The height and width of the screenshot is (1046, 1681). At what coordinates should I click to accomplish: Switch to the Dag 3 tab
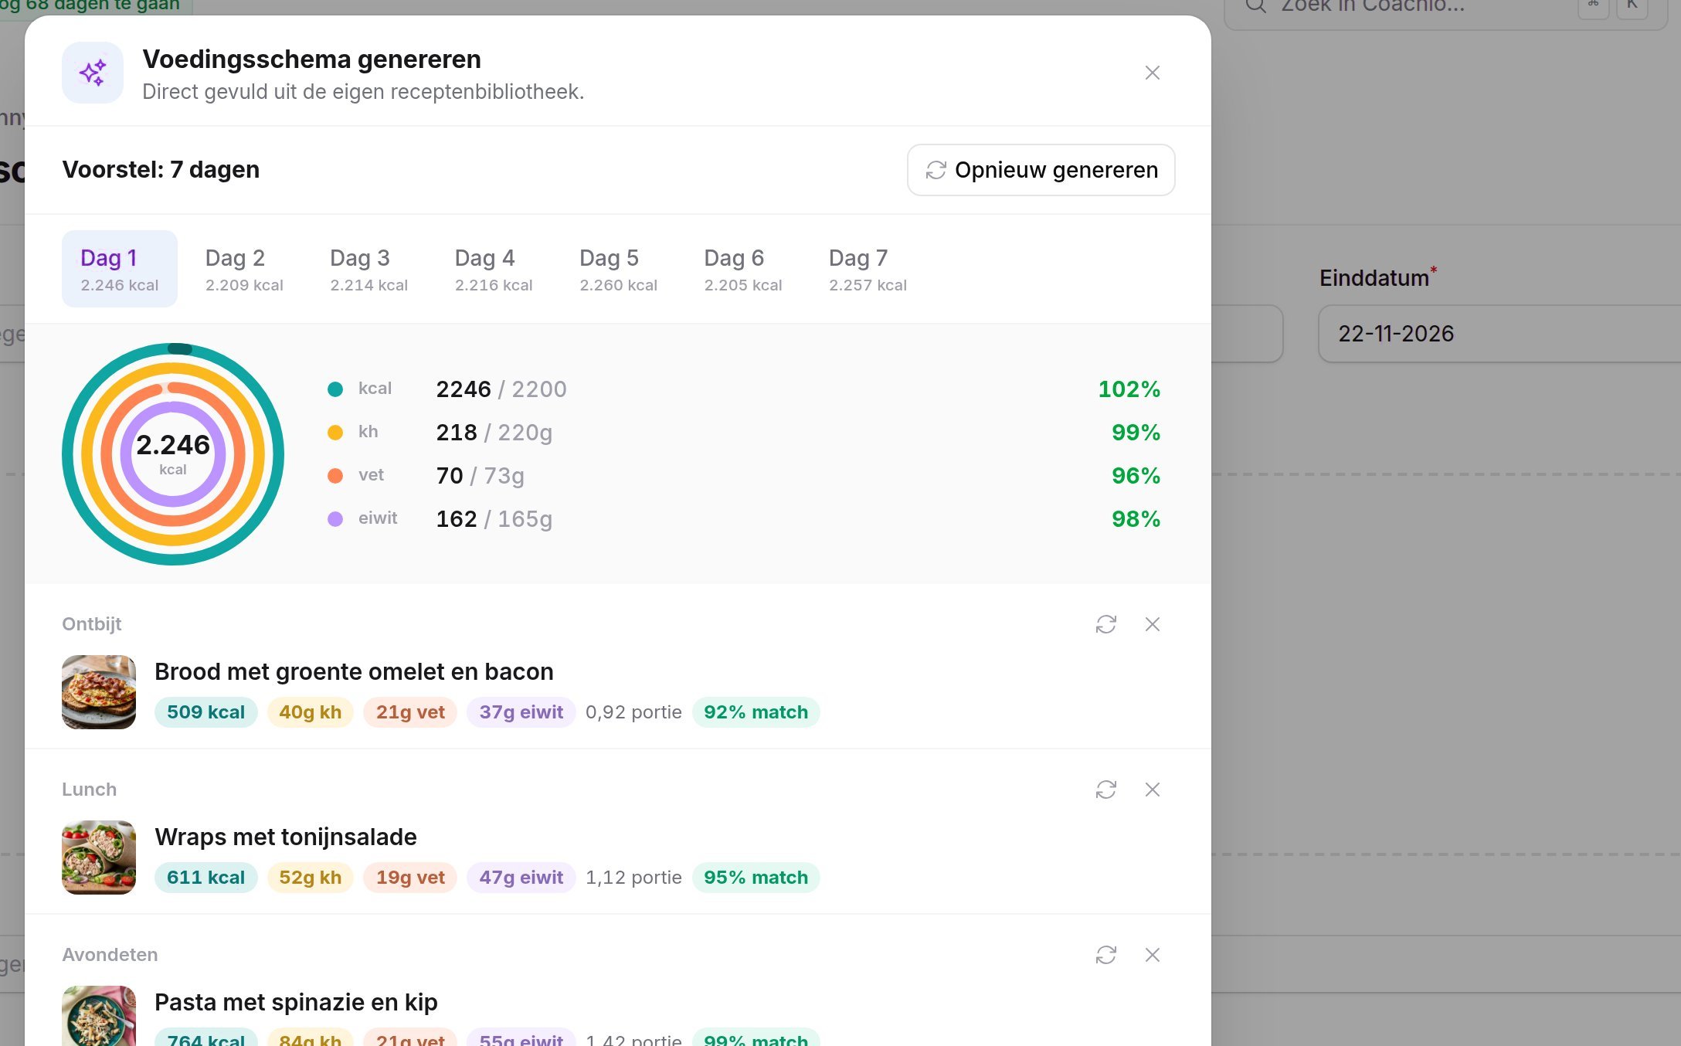(368, 269)
